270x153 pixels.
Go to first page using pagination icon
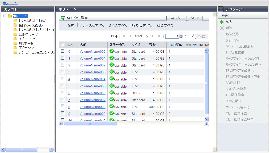[x=124, y=36]
